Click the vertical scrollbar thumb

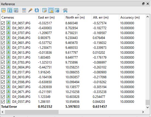(x=147, y=103)
